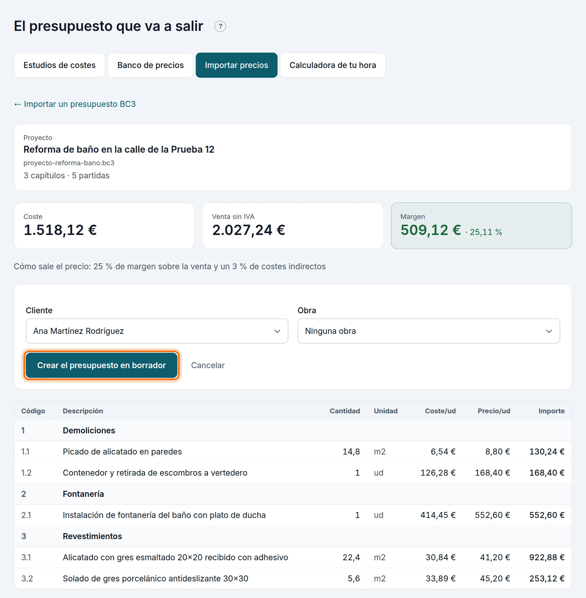Select row Picado de alicatado en paredes
Viewport: 586px width, 598px height.
coord(293,452)
